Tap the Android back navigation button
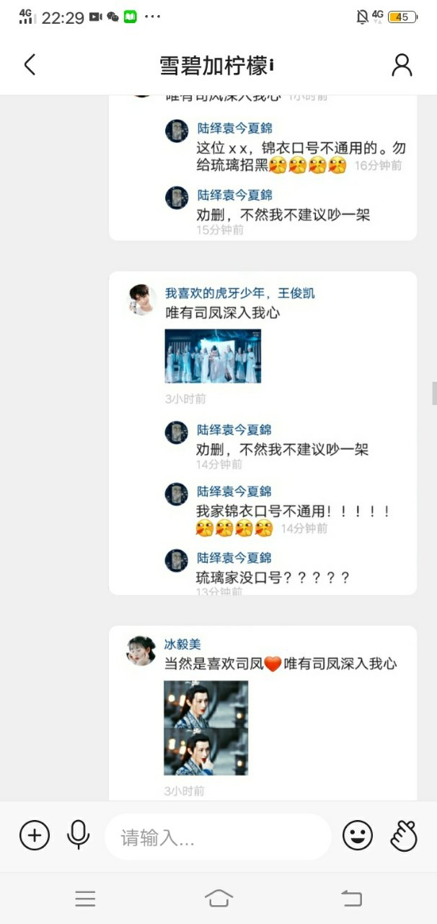Viewport: 437px width, 924px height. tap(351, 898)
